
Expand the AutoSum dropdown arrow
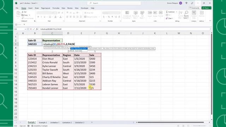177,12
